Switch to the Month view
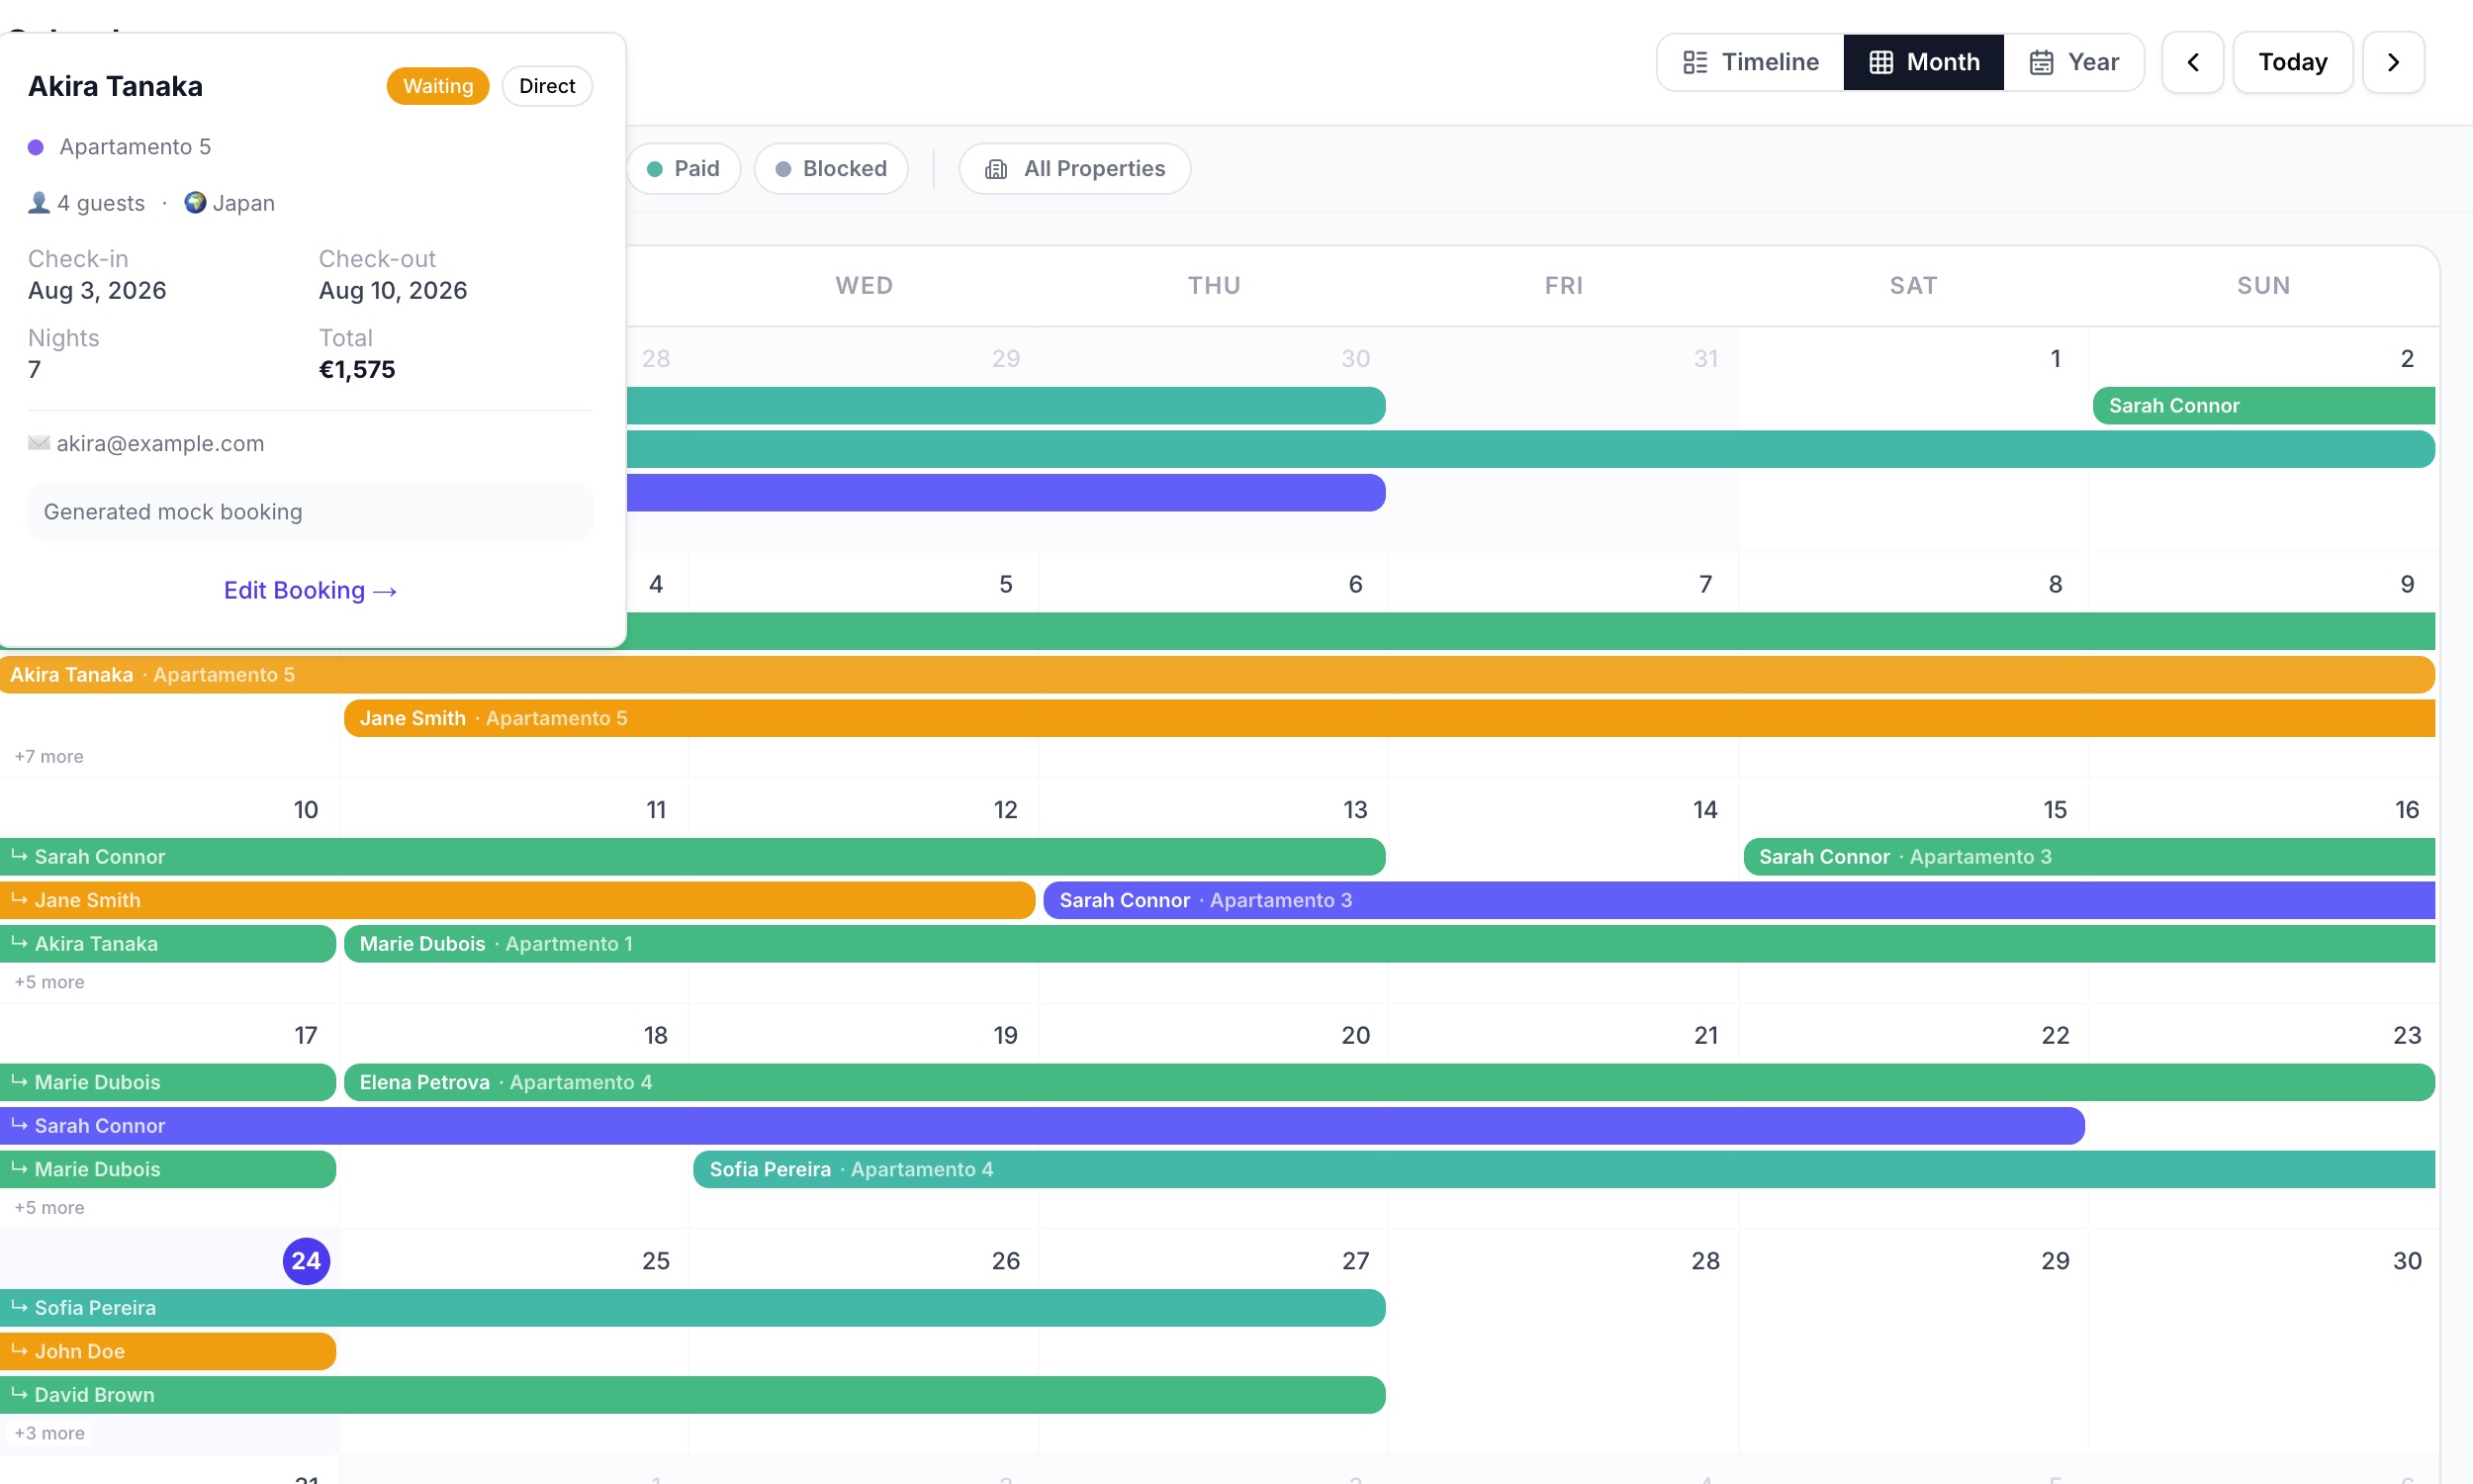Viewport: 2473px width, 1484px height. pyautogui.click(x=1923, y=62)
